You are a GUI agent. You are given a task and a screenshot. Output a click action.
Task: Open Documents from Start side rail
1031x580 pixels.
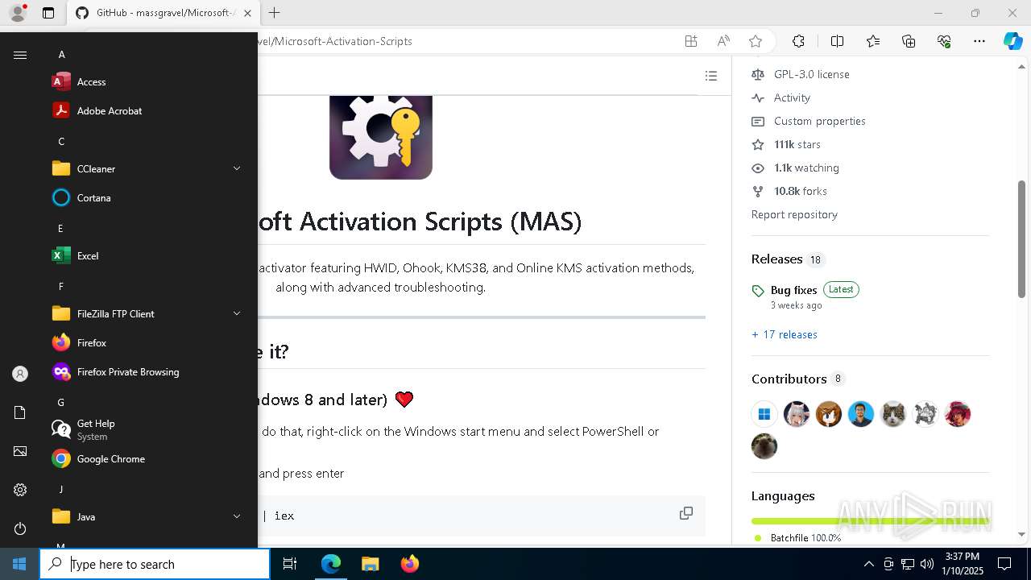pyautogui.click(x=20, y=412)
